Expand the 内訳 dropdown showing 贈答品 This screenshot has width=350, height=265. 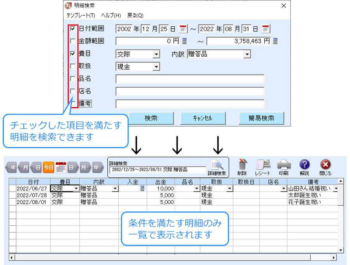tap(247, 54)
